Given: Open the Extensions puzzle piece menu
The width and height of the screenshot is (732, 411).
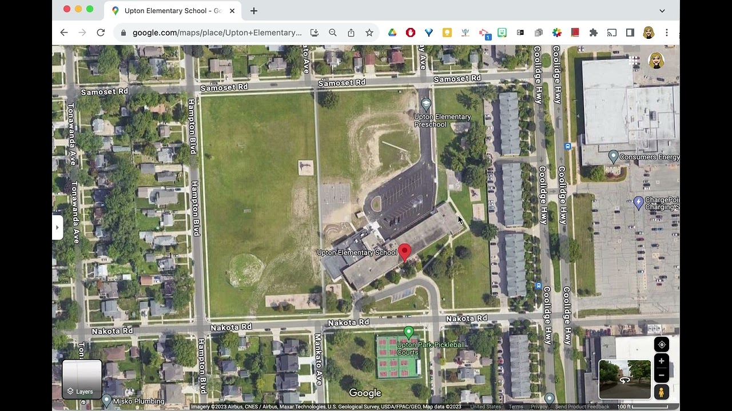Looking at the screenshot, I should click(x=594, y=33).
